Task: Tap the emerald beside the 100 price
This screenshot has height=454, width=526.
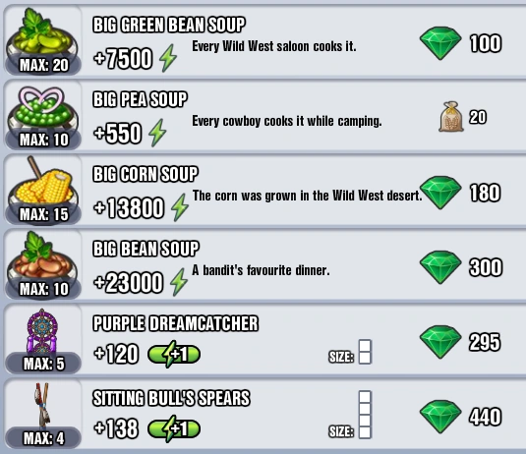Action: [440, 43]
